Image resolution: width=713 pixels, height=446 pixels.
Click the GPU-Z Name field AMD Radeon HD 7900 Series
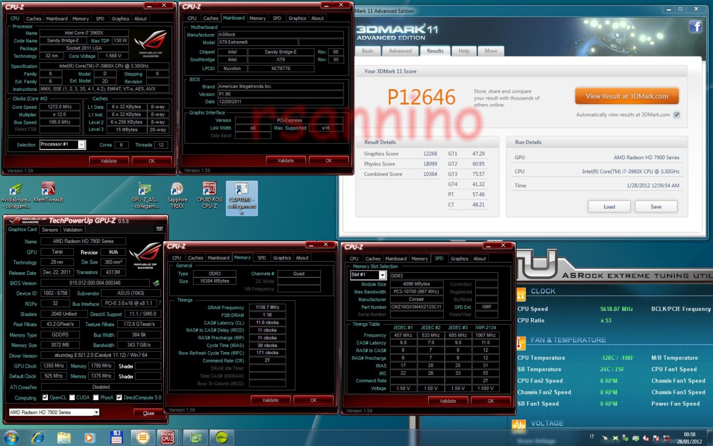[83, 241]
